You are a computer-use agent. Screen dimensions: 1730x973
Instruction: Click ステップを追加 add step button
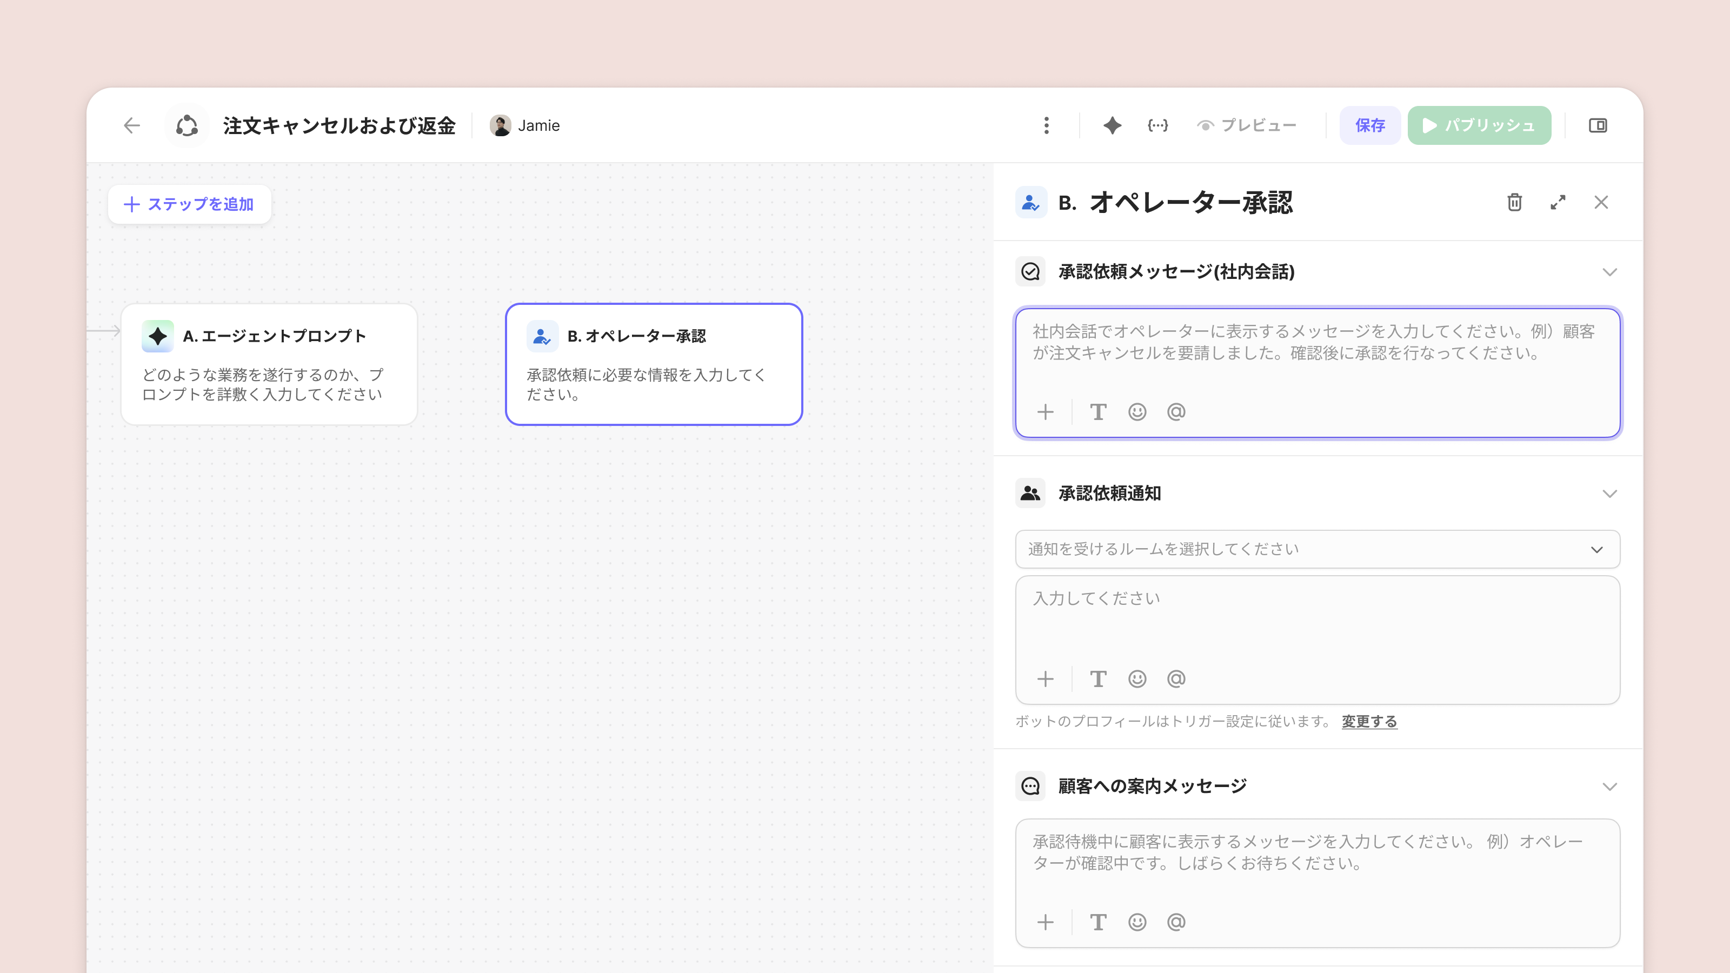click(189, 204)
